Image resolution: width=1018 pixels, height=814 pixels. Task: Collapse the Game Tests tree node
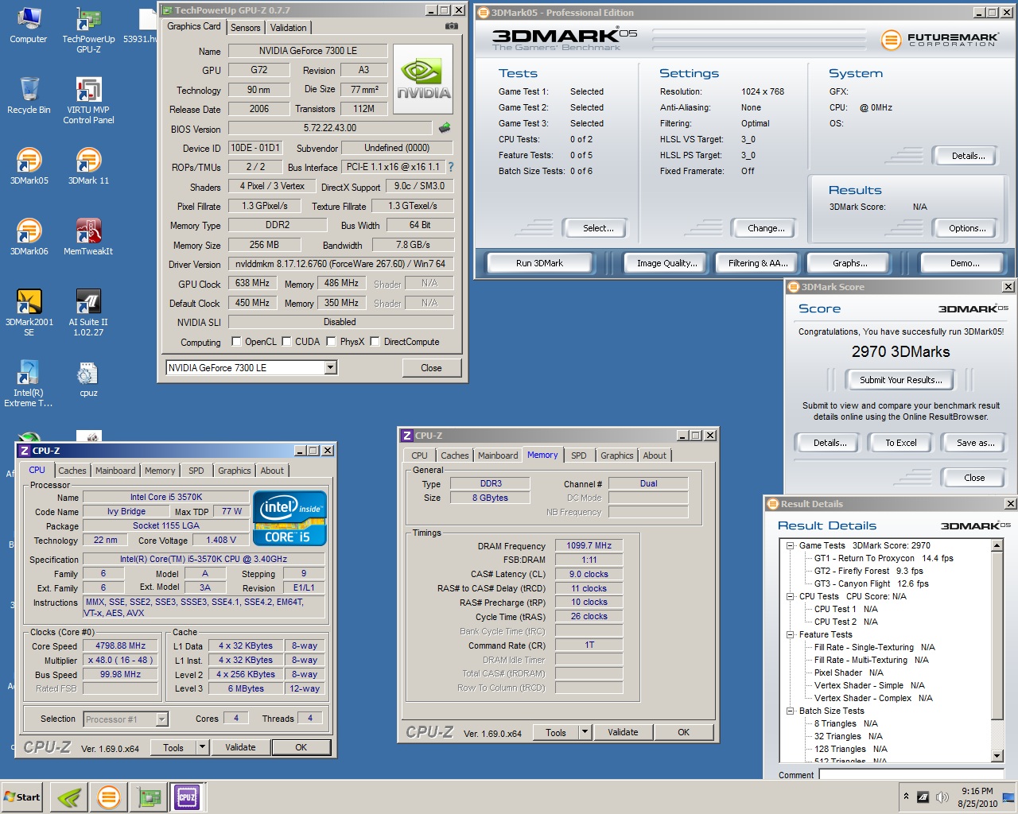(791, 545)
